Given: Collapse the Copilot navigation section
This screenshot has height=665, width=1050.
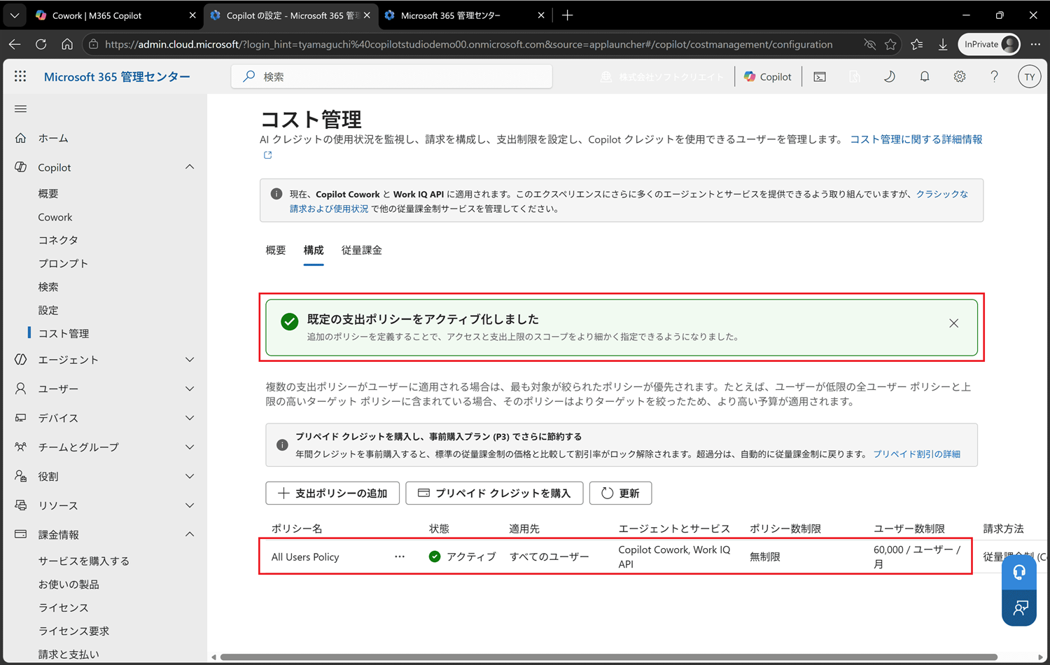Looking at the screenshot, I should pos(190,167).
